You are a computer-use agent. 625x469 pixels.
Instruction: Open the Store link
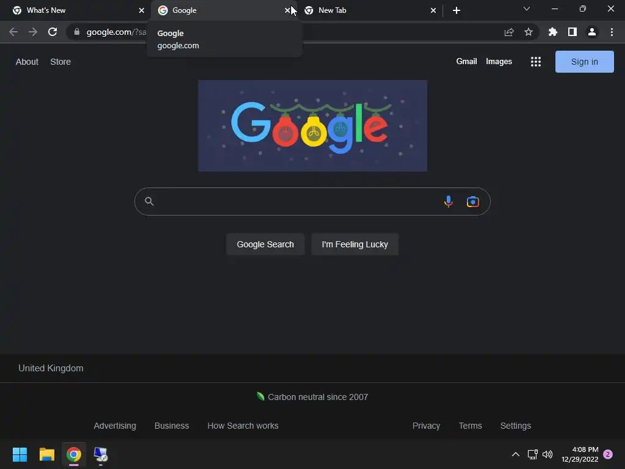tap(60, 62)
